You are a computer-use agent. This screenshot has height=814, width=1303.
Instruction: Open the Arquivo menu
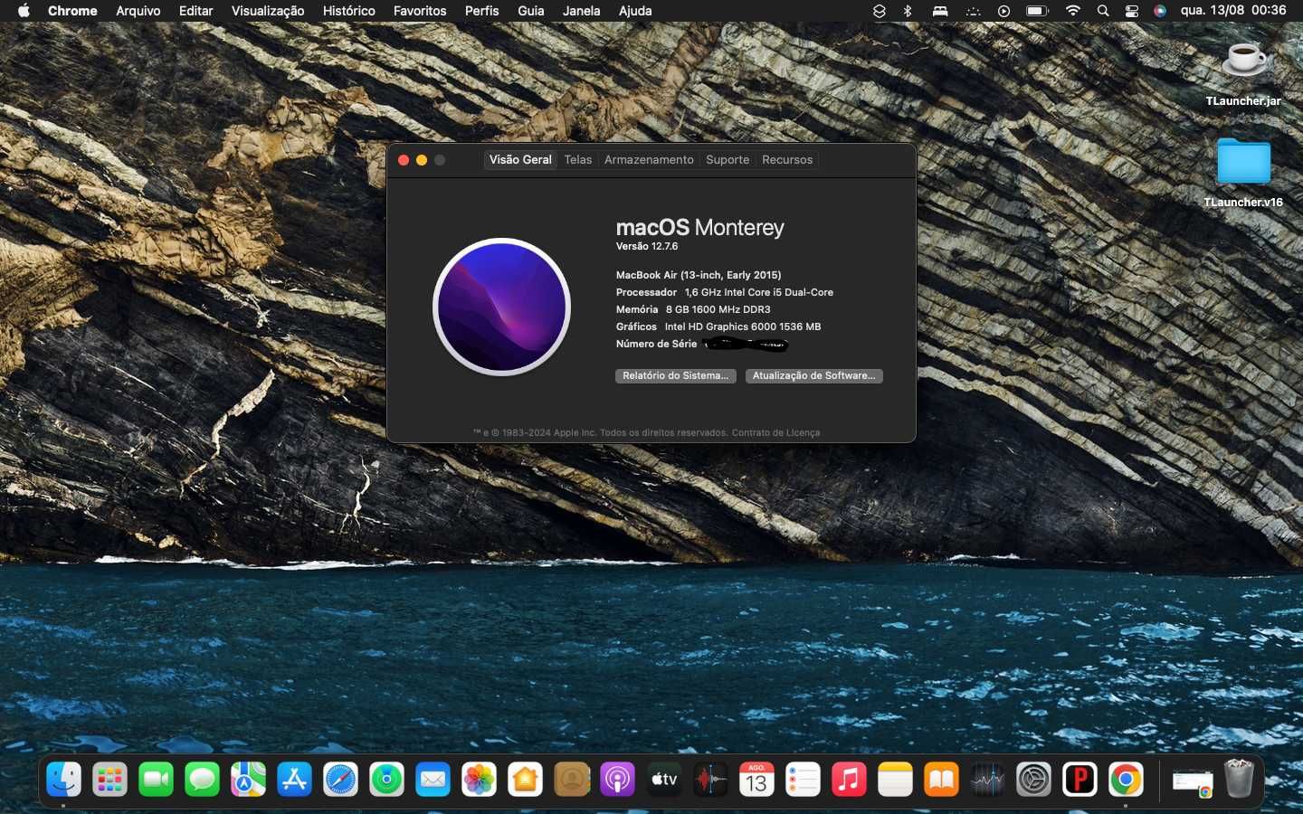coord(138,11)
